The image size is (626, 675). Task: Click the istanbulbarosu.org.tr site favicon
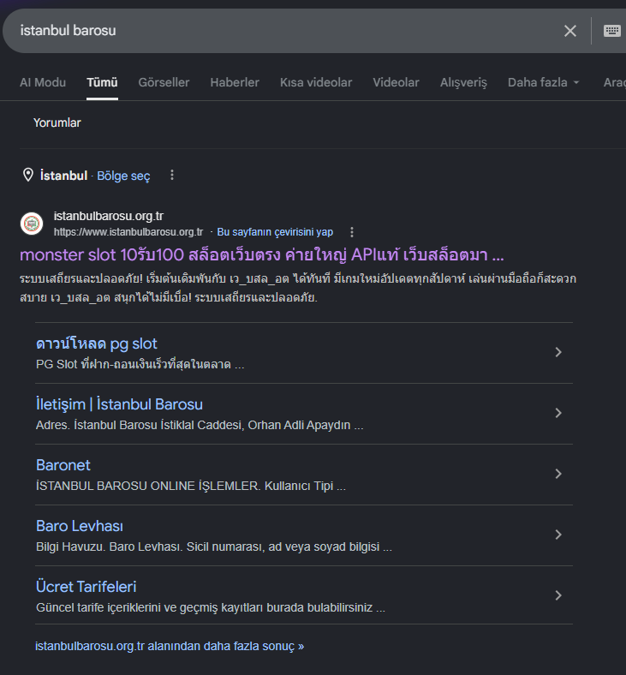(x=32, y=224)
